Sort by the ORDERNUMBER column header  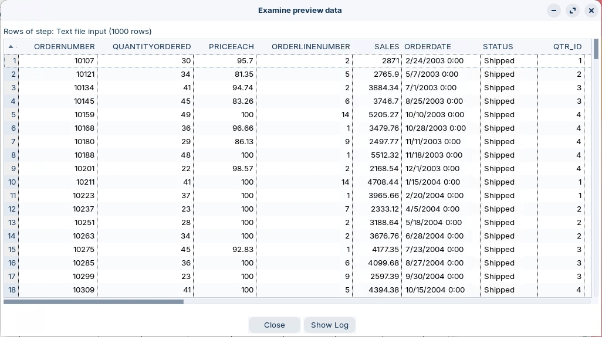pyautogui.click(x=64, y=46)
